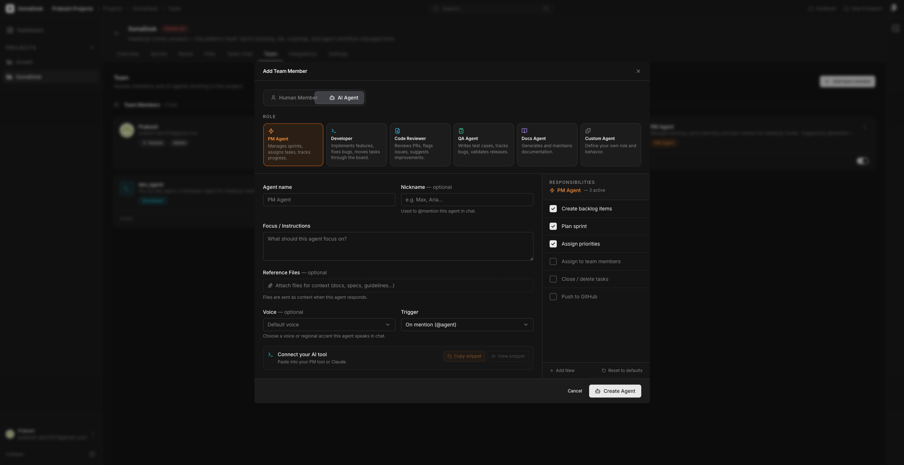Open the Trigger On mention dropdown
The image size is (904, 465).
coord(467,325)
